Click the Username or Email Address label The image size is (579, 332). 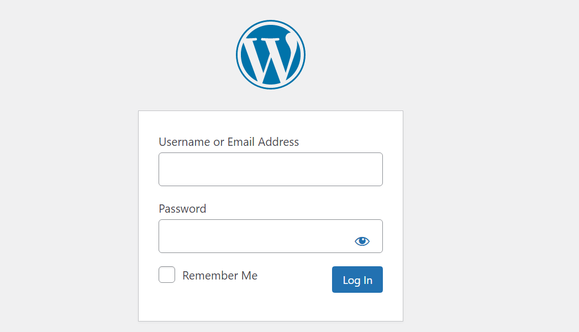[x=228, y=142]
